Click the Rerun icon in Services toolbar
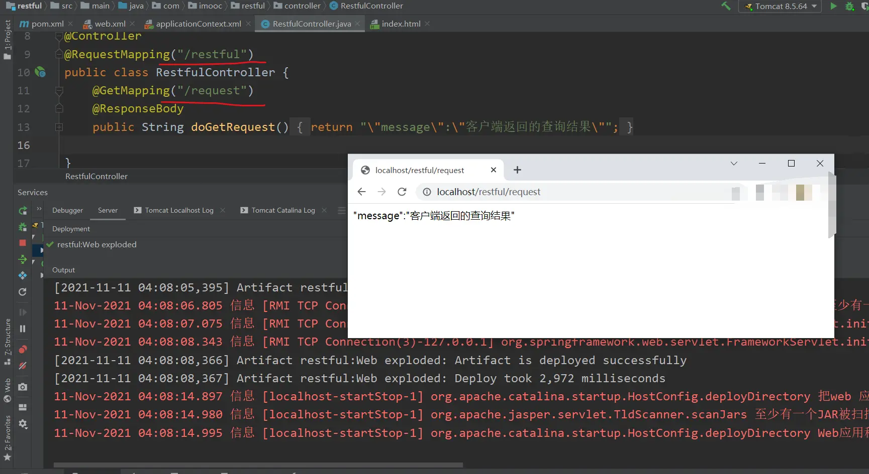This screenshot has width=869, height=474. point(23,211)
